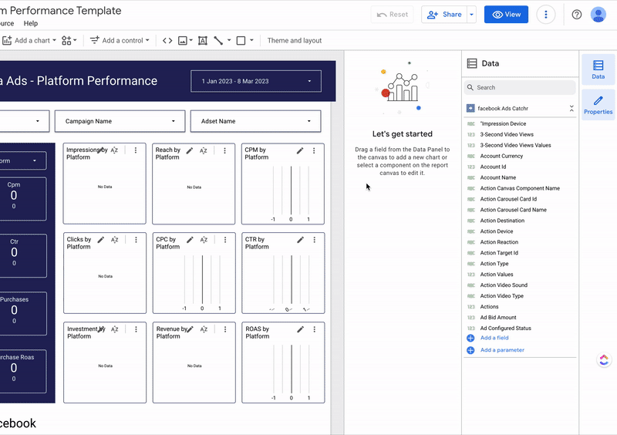Open the three-dot more options menu in header

(546, 15)
